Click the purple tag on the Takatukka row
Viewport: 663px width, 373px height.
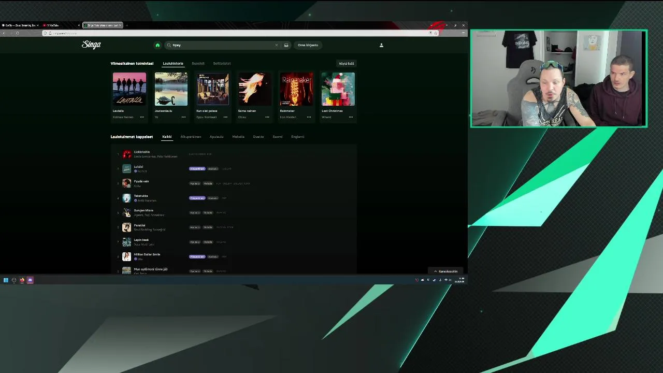click(197, 198)
